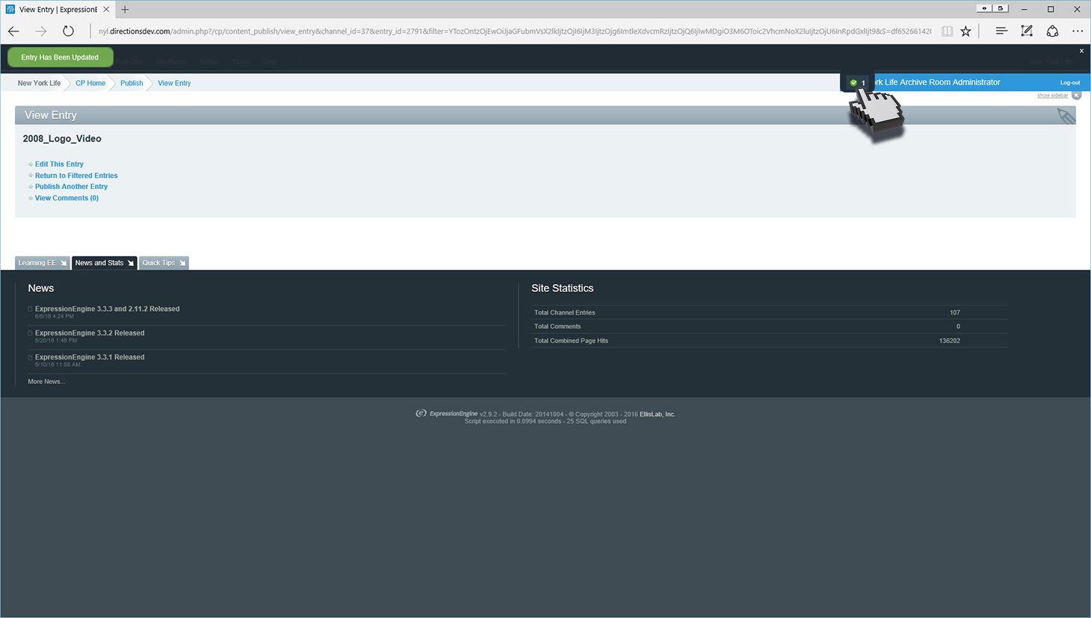
Task: Add page to favorites with star icon
Action: point(966,31)
